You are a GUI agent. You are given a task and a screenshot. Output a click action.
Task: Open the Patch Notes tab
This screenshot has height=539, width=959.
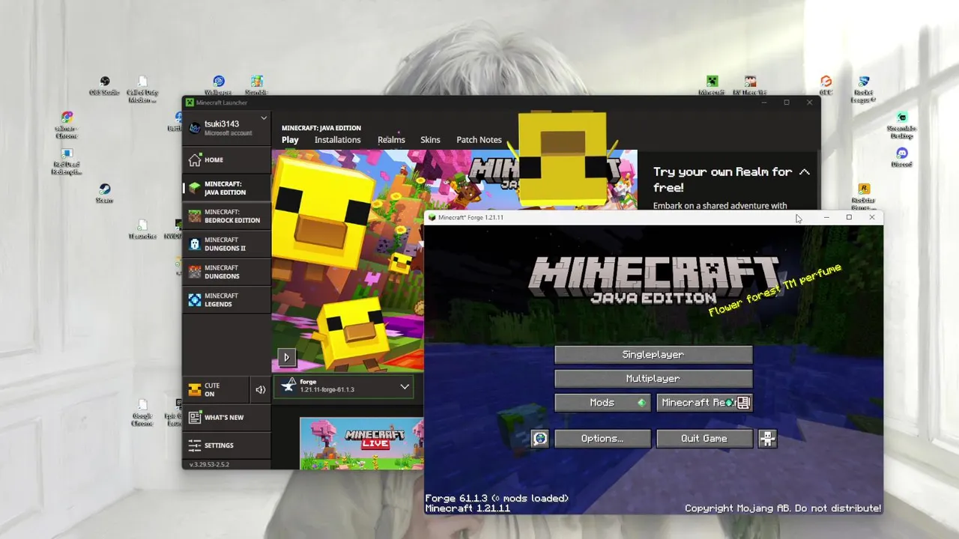pos(479,140)
